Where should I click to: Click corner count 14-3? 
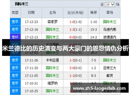94,37
